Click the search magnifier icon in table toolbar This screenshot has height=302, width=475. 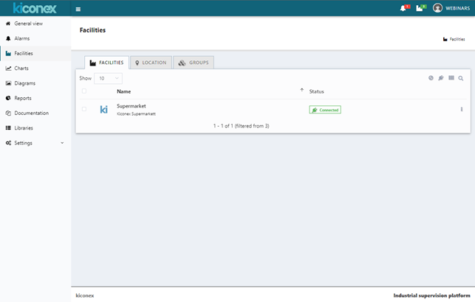point(461,78)
